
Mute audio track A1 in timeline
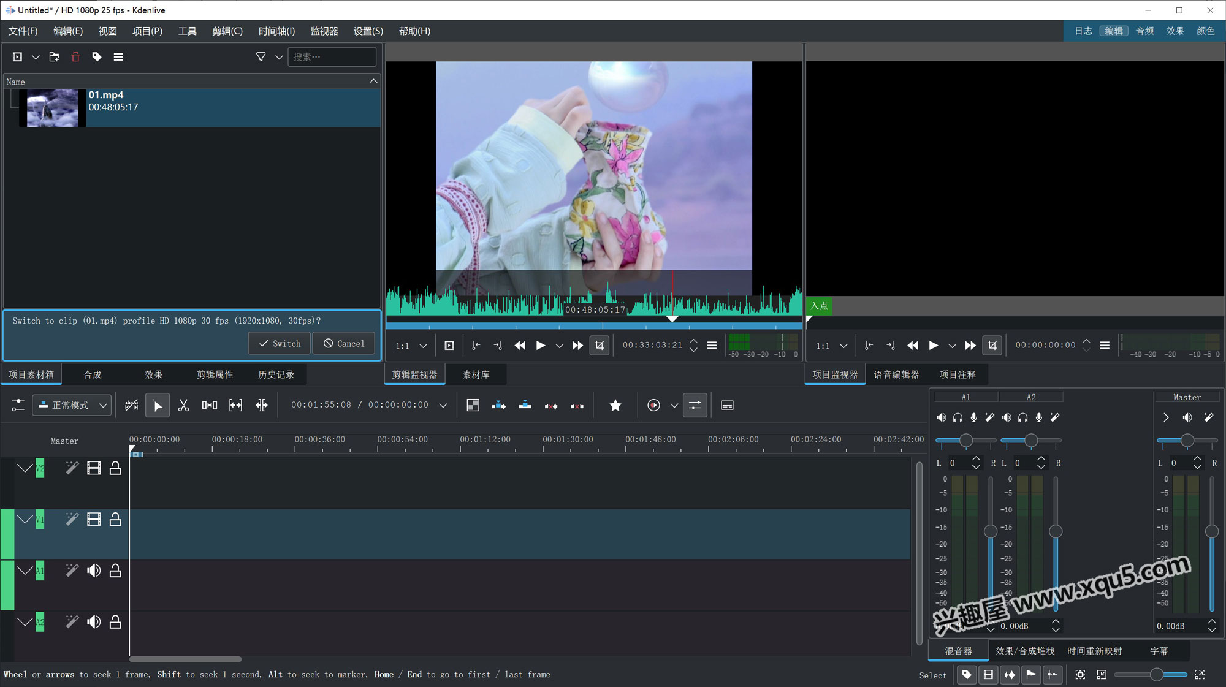pyautogui.click(x=94, y=571)
